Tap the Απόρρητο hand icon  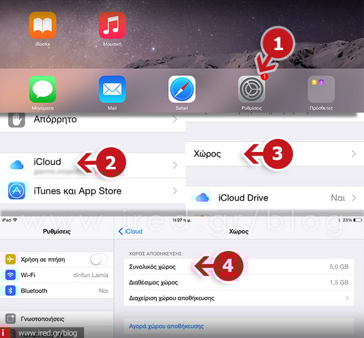[x=17, y=120]
